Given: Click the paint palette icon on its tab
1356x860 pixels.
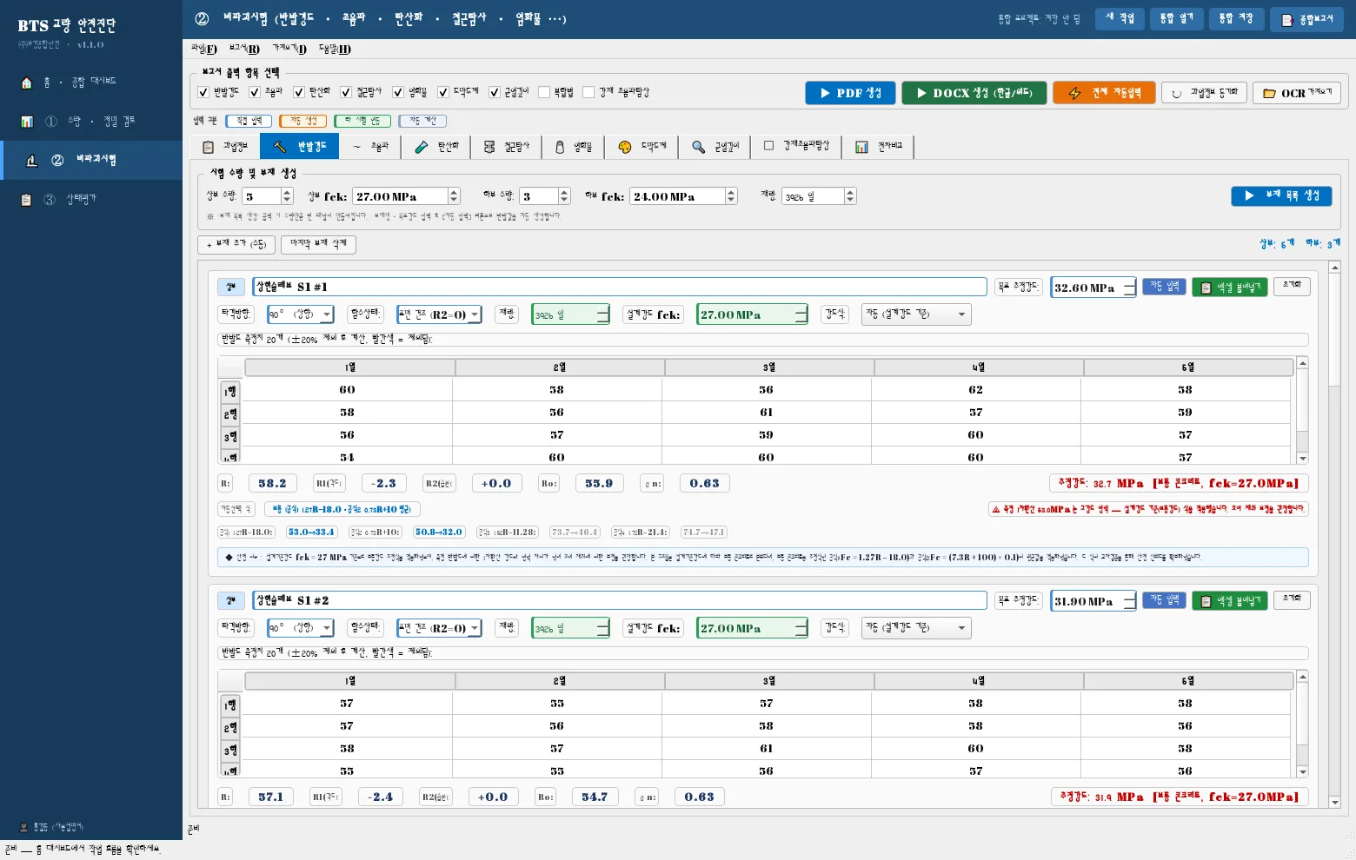Looking at the screenshot, I should (x=625, y=147).
